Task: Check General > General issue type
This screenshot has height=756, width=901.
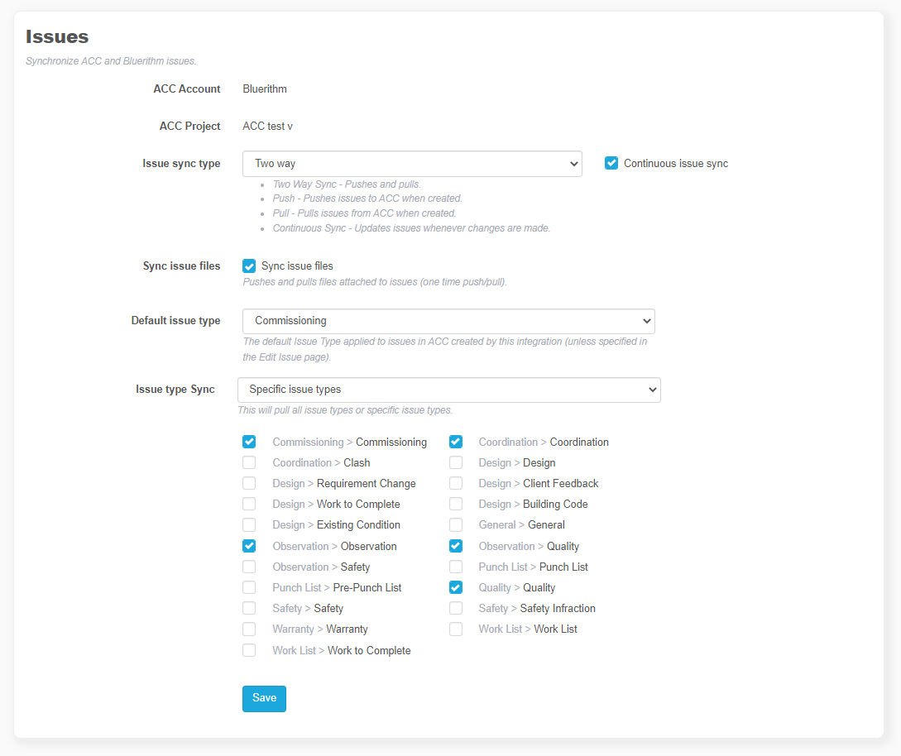Action: coord(456,524)
